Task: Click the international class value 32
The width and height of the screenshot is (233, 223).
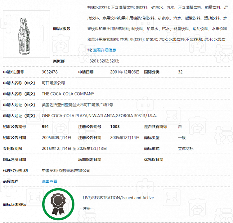Action: [x=180, y=72]
